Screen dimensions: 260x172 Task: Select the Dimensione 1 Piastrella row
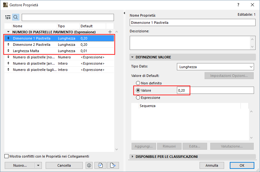[59, 38]
